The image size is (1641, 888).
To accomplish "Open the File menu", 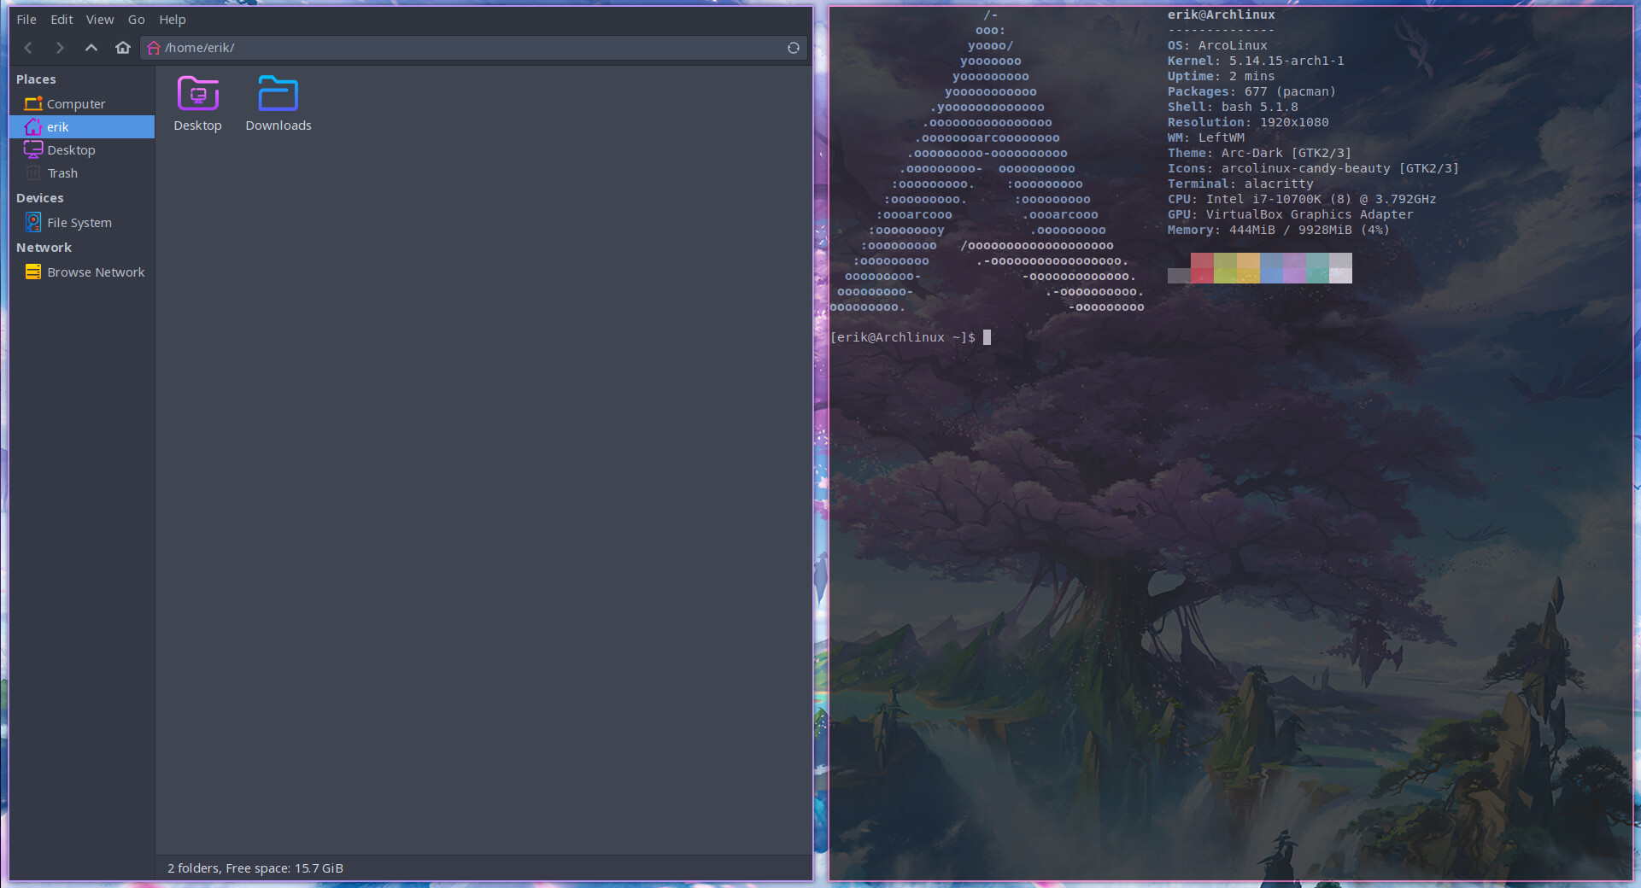I will click(x=26, y=19).
